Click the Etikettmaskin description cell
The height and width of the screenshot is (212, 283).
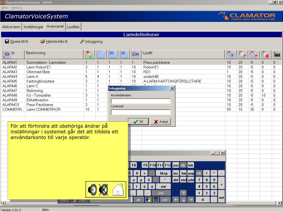pos(37,100)
